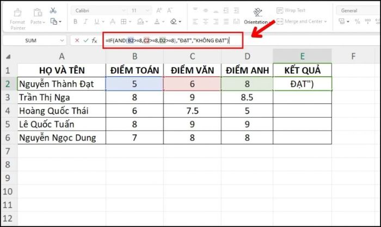Image resolution: width=381 pixels, height=227 pixels.
Task: Open fill color palette arrow
Action: (147, 22)
